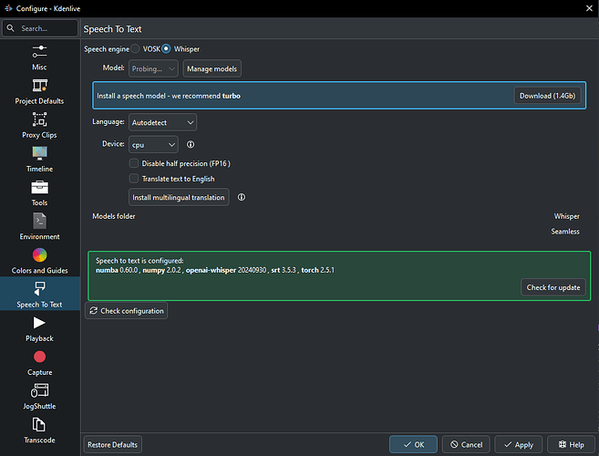Open the Playback settings page
599x456 pixels.
tap(40, 329)
